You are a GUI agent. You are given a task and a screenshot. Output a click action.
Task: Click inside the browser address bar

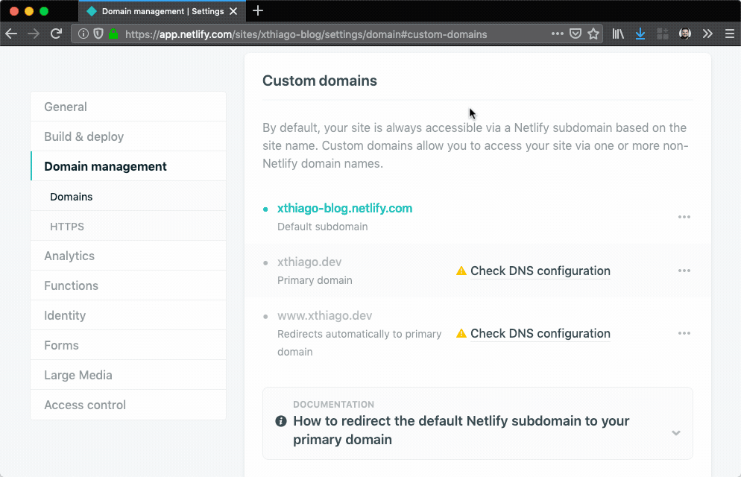point(298,34)
